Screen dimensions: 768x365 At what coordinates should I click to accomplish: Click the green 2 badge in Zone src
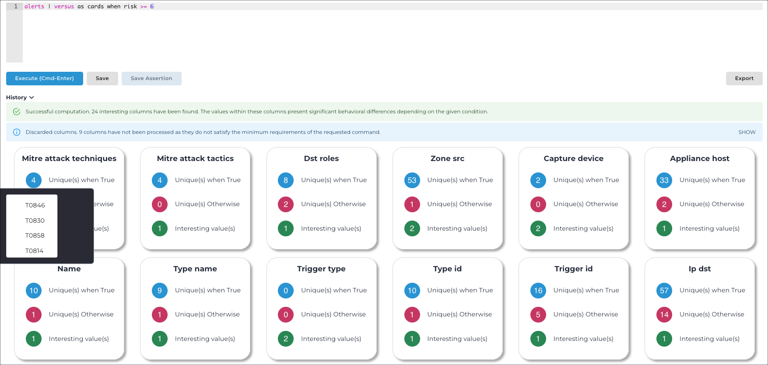point(412,228)
